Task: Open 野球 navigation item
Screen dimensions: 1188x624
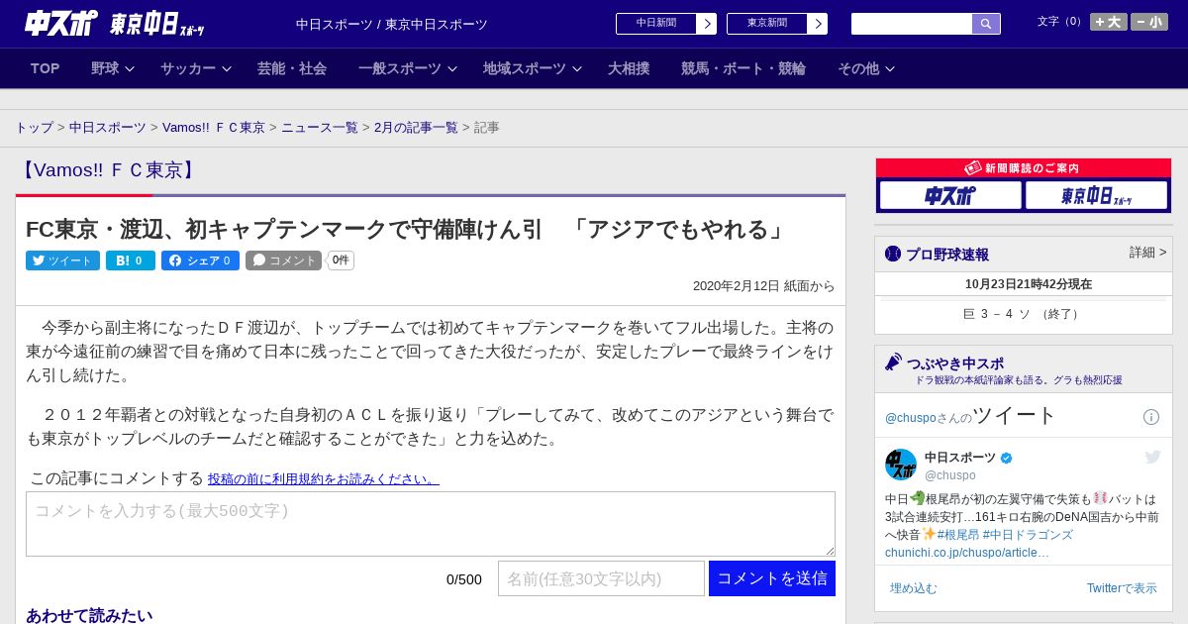Action: [105, 68]
